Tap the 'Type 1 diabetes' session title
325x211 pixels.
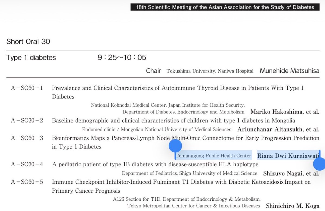coord(31,57)
